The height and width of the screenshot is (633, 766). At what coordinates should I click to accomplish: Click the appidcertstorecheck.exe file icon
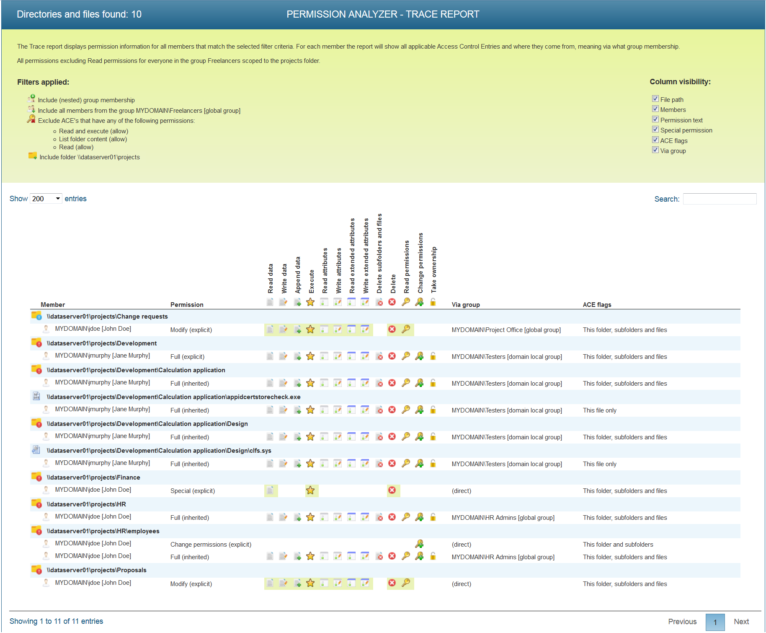click(36, 397)
